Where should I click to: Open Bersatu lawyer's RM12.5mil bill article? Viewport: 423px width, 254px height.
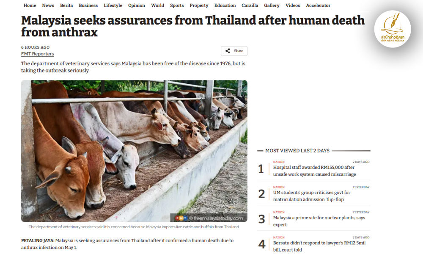click(319, 246)
